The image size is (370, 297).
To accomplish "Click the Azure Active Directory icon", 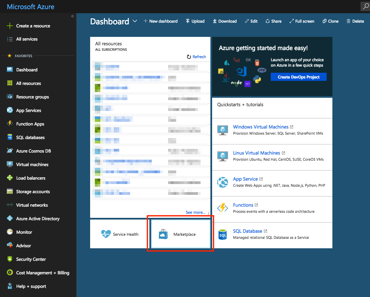I will point(10,219).
